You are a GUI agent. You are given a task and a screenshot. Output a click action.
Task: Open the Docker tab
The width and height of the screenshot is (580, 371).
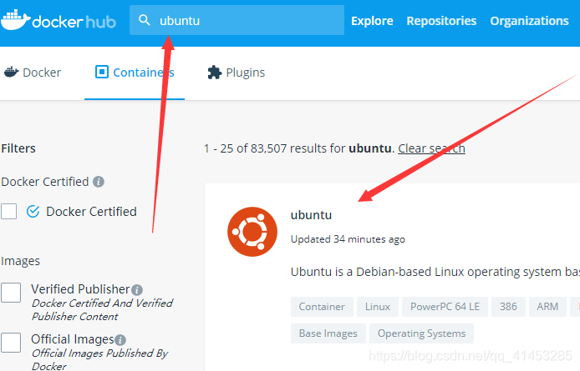(x=33, y=73)
